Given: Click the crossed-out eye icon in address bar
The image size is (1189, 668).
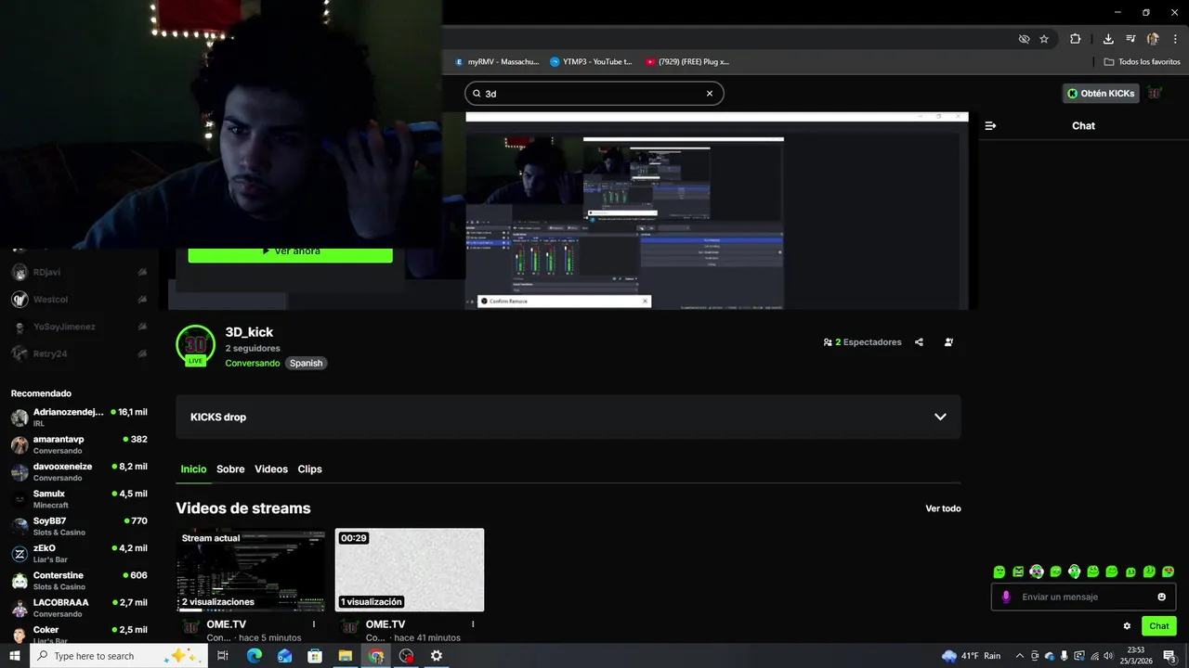Looking at the screenshot, I should tap(1024, 39).
